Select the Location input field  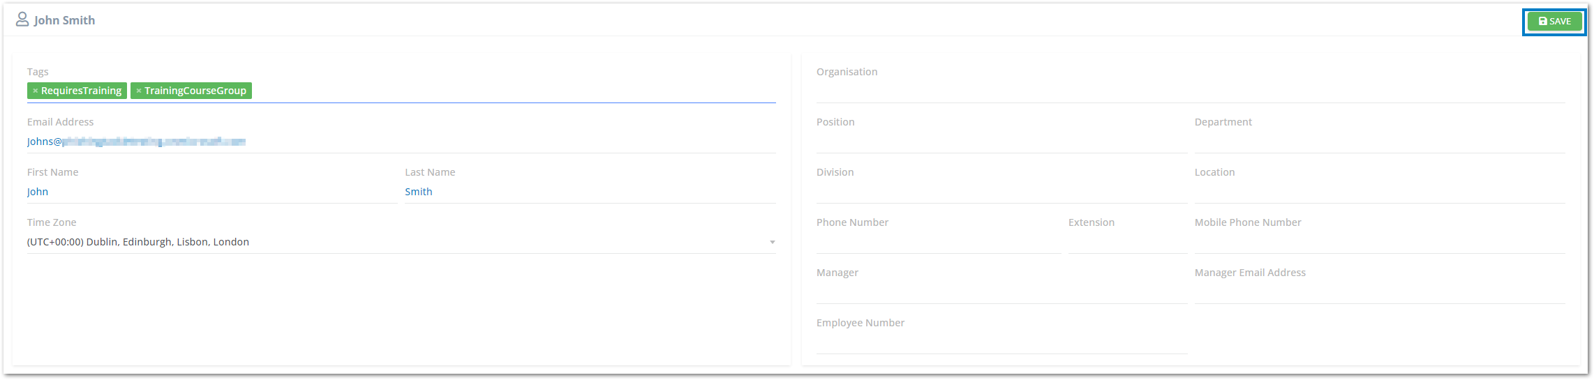(x=1380, y=192)
